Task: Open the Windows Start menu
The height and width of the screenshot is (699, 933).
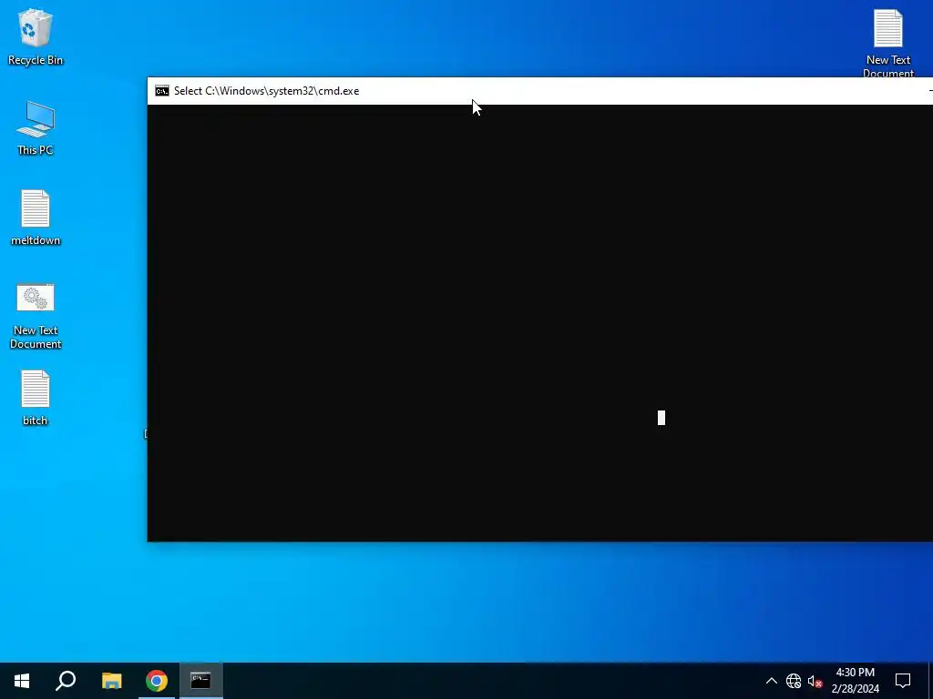Action: (x=22, y=681)
